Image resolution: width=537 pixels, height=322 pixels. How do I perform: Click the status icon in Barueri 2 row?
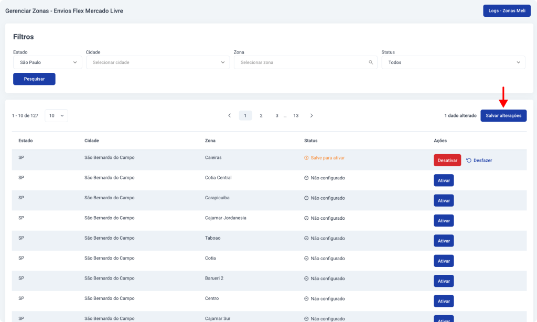[306, 278]
